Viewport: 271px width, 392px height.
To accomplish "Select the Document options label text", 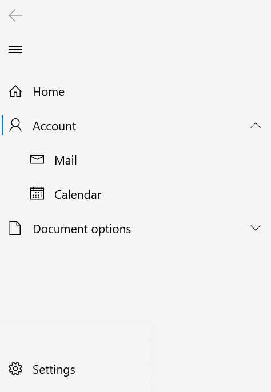I will 82,229.
